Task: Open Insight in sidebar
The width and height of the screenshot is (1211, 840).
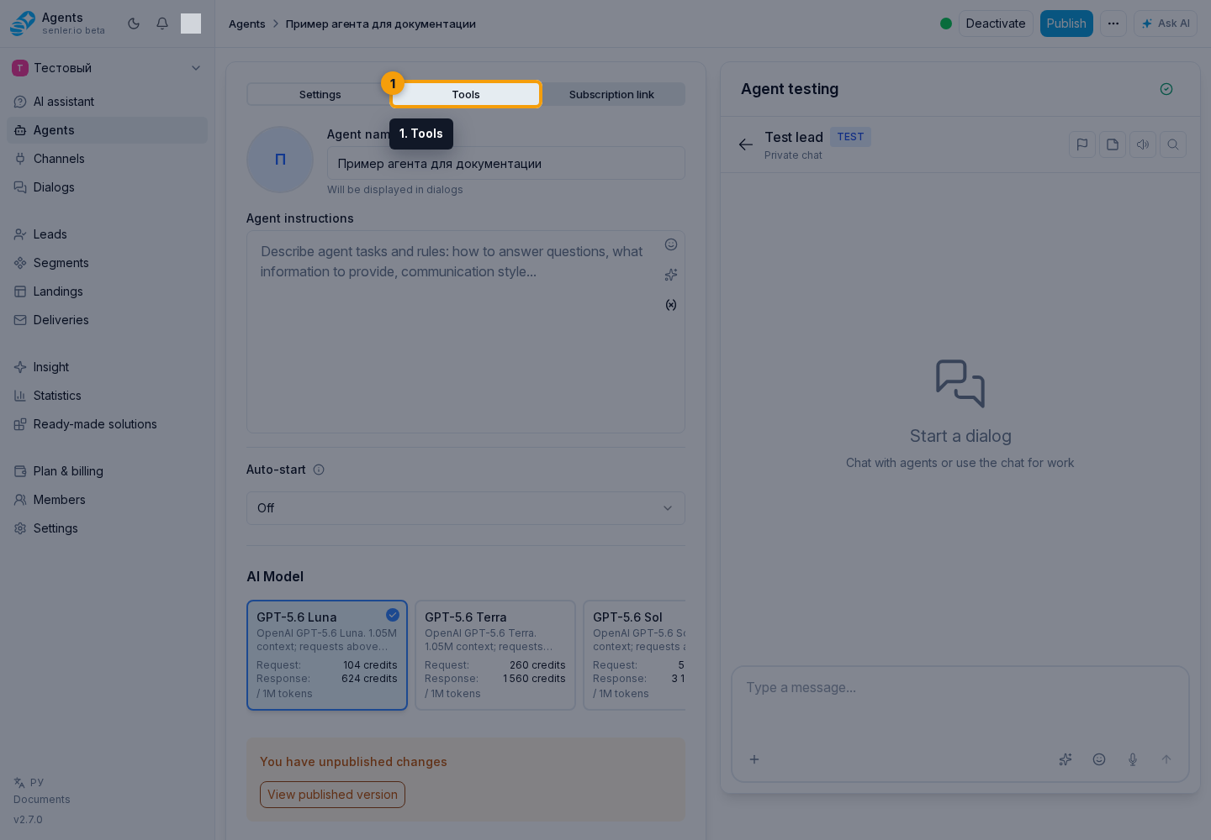Action: coord(107,367)
